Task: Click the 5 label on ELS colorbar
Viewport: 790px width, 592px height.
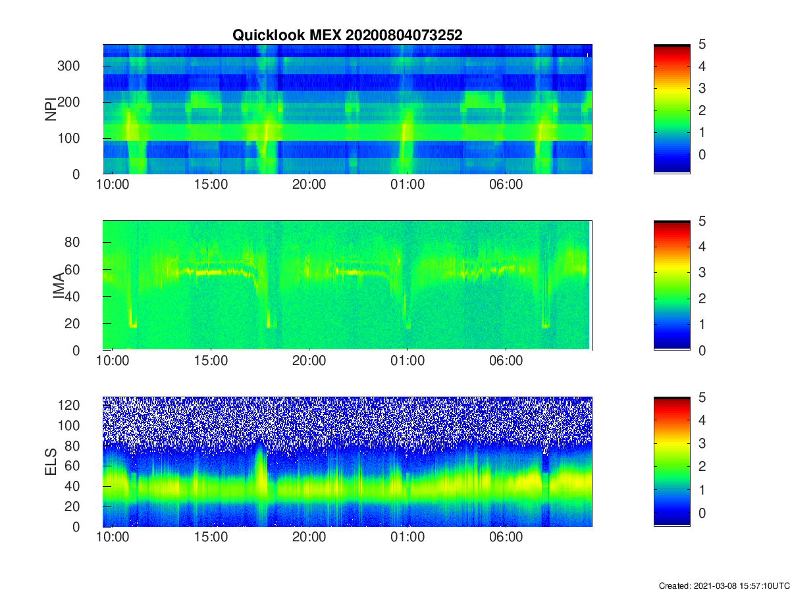Action: tap(702, 397)
